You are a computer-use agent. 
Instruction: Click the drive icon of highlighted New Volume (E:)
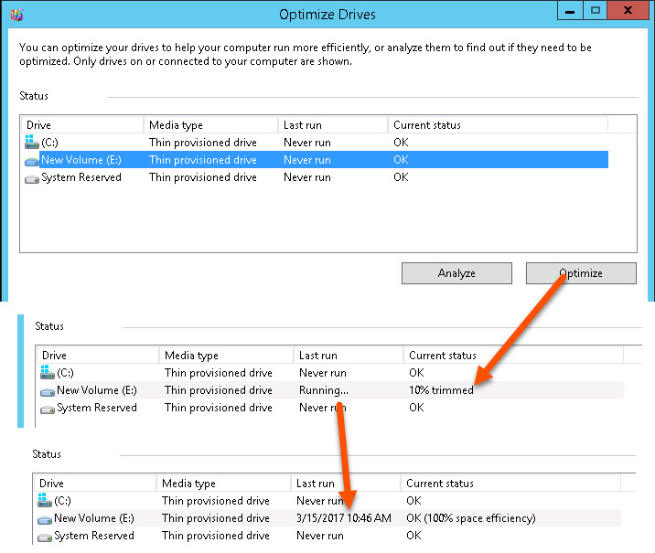[32, 161]
